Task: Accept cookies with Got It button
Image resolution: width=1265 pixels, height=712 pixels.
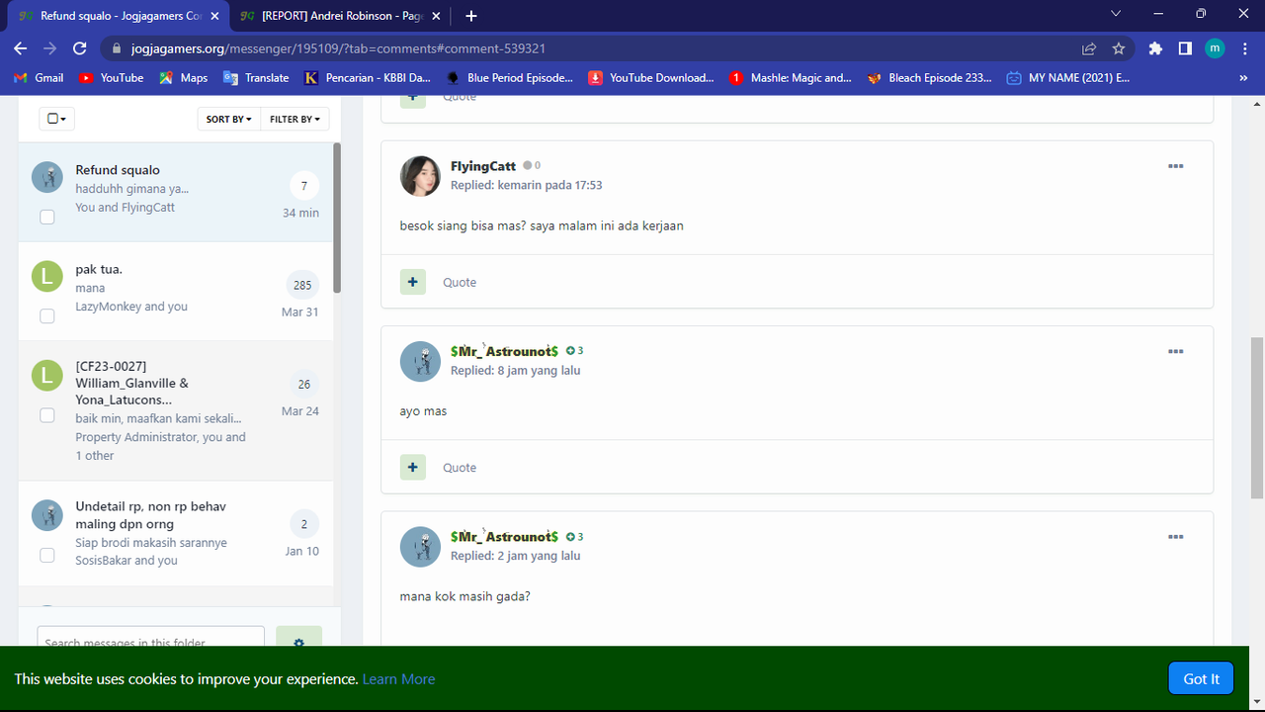Action: [1201, 678]
